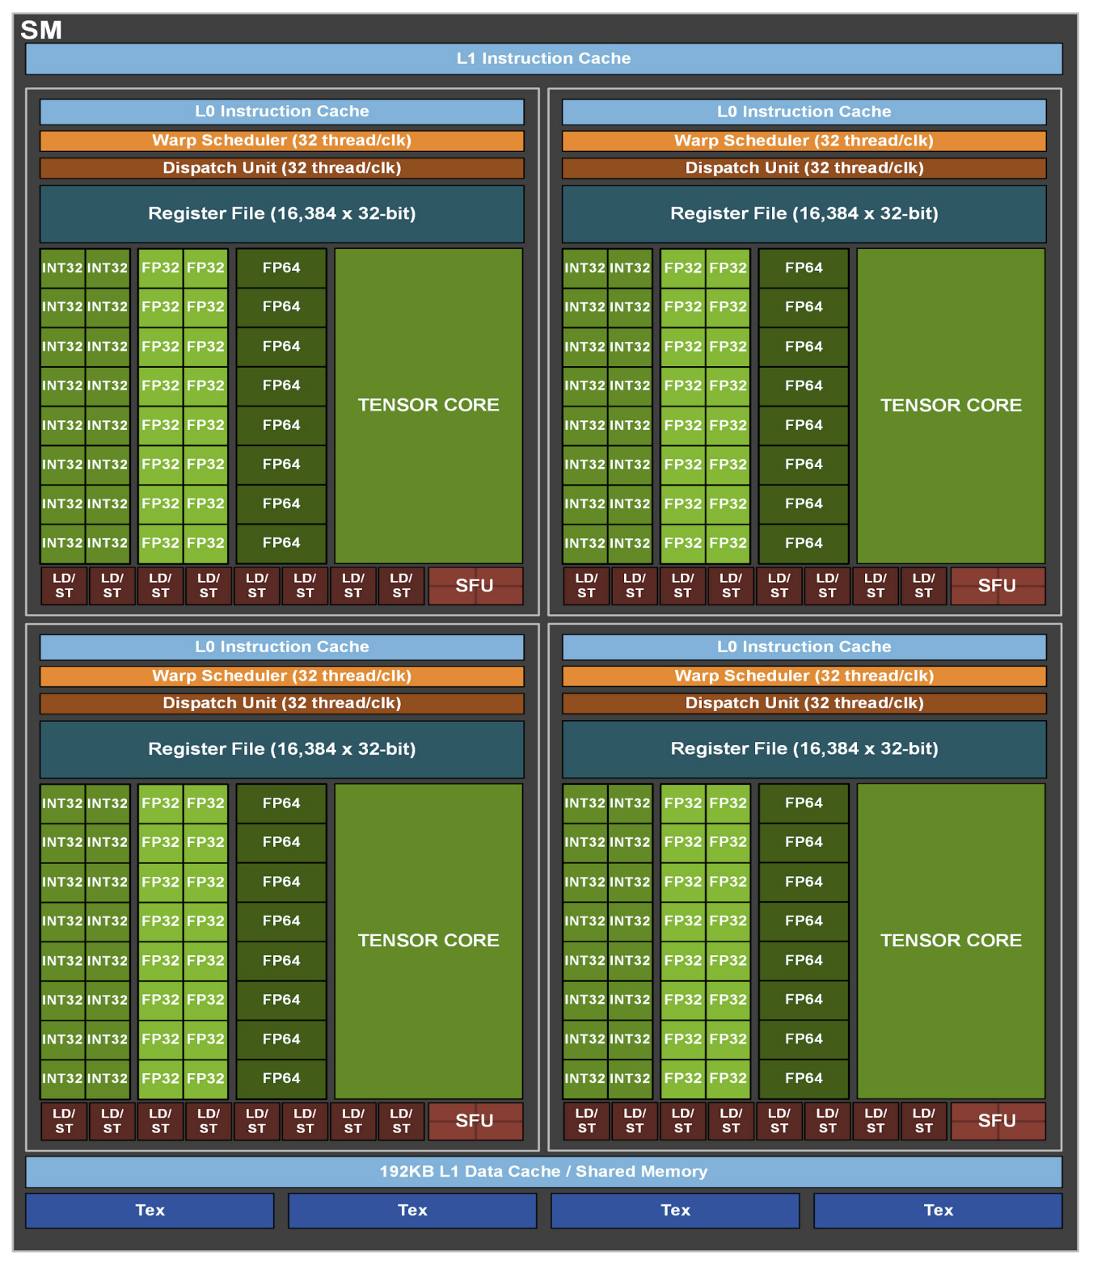Click the 192KB L1 Data Cache / Shared Memory bar

tap(543, 1171)
